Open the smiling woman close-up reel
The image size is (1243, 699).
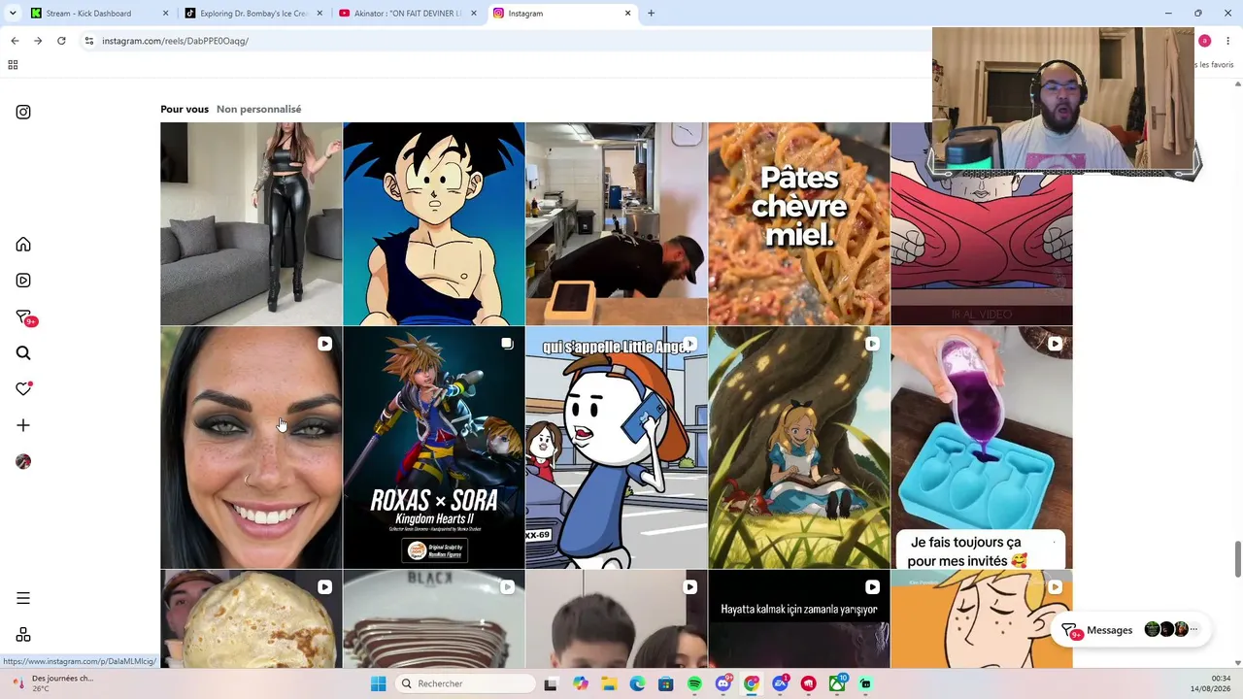[252, 448]
